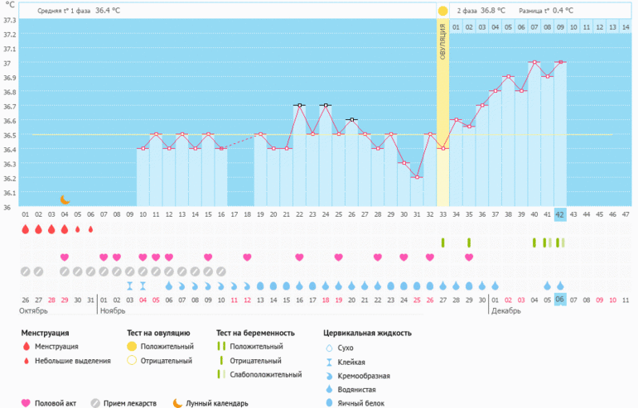This screenshot has height=408, width=638.
Task: Click the sticky cervical fluid icon on November 03
Action: (x=130, y=286)
